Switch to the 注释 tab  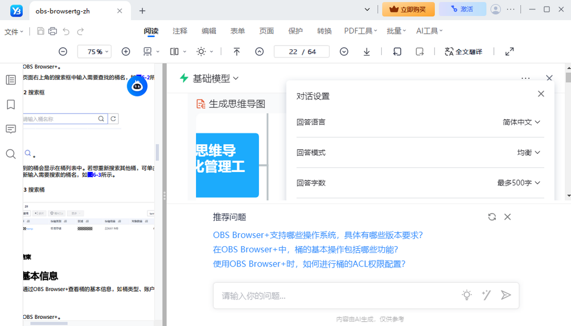coord(180,31)
